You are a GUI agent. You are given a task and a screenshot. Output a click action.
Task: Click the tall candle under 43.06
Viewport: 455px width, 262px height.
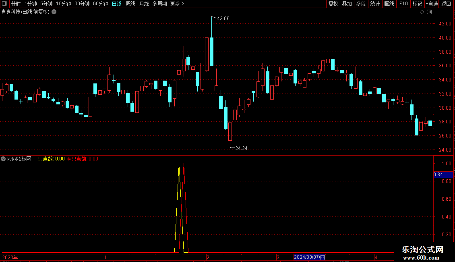click(x=211, y=52)
